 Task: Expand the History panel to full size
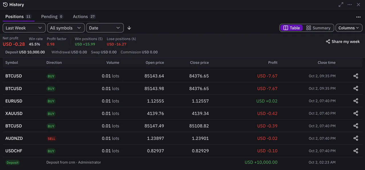(x=341, y=5)
